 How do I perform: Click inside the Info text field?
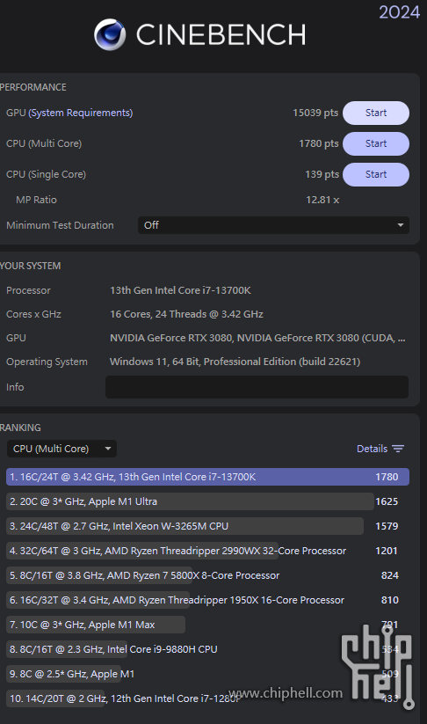[257, 387]
